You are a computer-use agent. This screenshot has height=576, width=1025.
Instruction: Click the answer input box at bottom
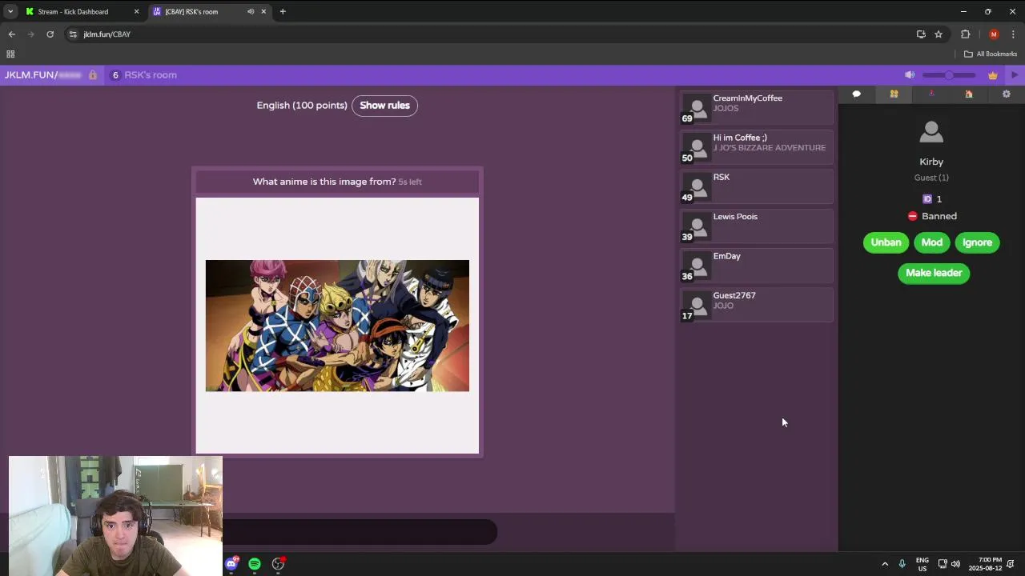(360, 532)
